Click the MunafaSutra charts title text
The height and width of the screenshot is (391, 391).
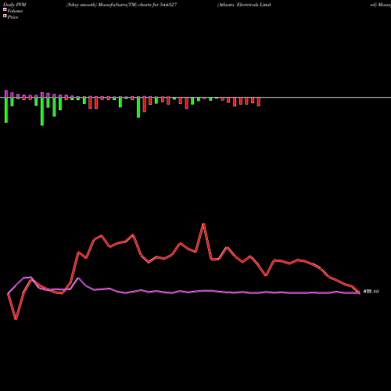[122, 5]
